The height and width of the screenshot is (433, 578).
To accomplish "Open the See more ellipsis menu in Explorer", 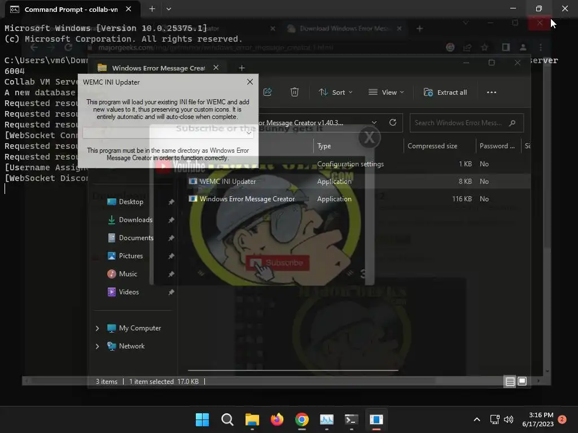I will (x=492, y=92).
